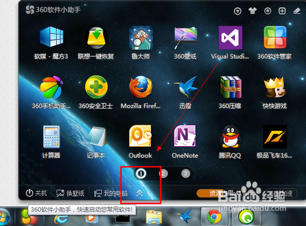Image resolution: width=306 pixels, height=226 pixels.
Task: Open 软媒 - 魔方3 app icon
Action: pos(51,37)
